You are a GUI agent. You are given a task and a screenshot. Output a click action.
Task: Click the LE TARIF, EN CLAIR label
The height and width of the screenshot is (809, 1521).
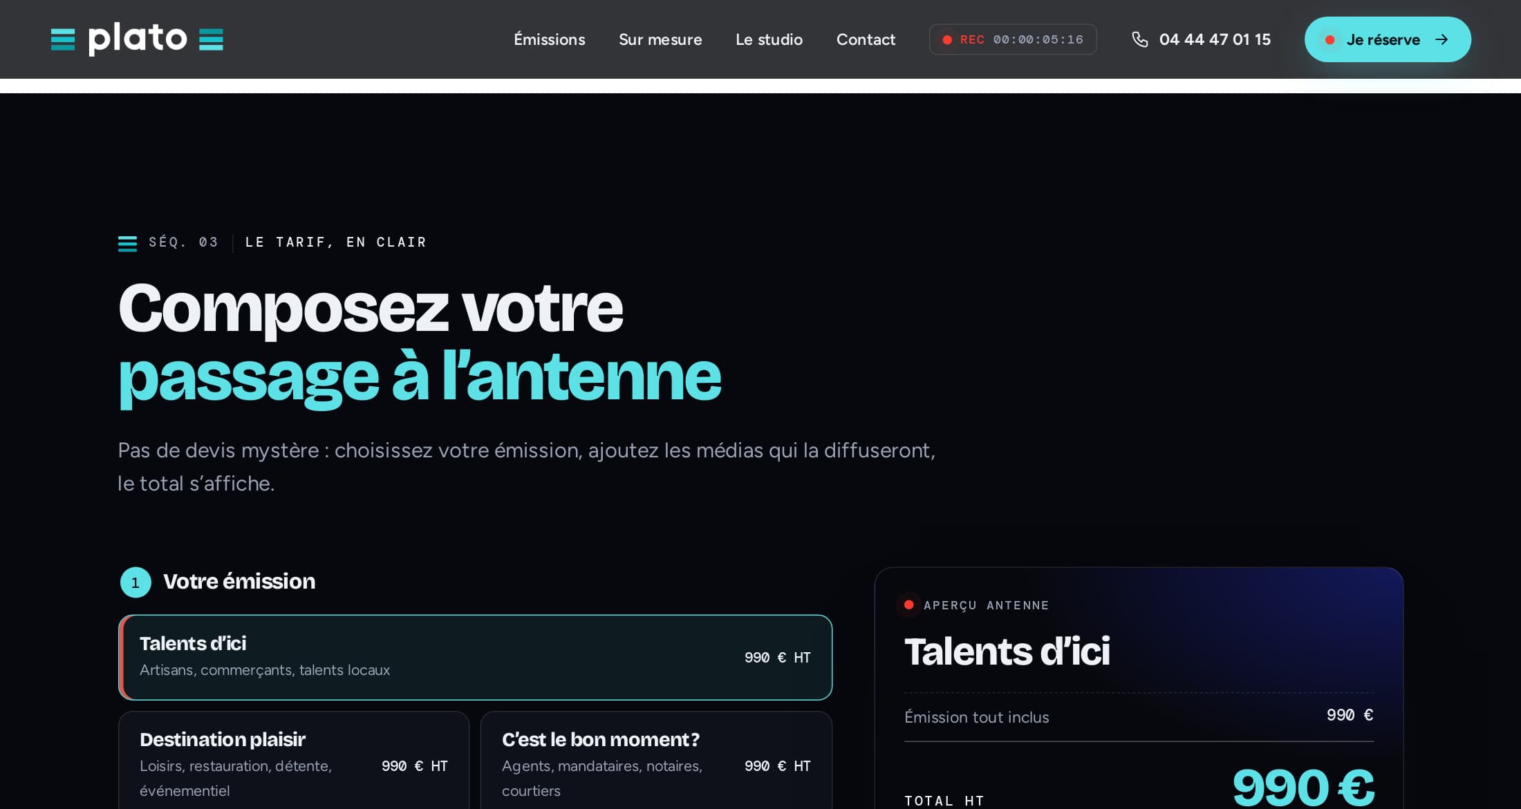[336, 242]
